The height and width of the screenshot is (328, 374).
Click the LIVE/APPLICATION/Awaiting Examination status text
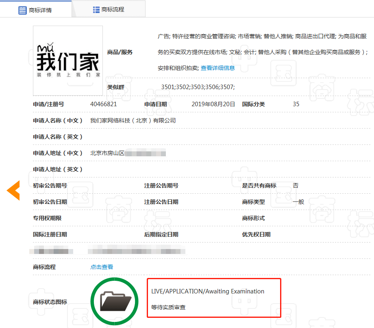tap(208, 291)
